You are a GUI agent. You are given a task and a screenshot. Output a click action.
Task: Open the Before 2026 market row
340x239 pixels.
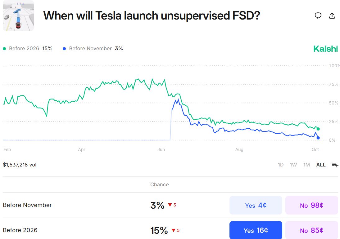coord(20,230)
